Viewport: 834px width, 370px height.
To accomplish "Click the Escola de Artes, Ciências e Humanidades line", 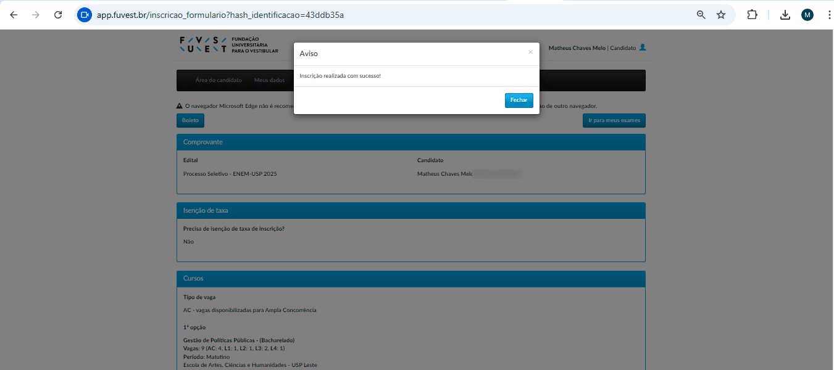I will (x=250, y=365).
